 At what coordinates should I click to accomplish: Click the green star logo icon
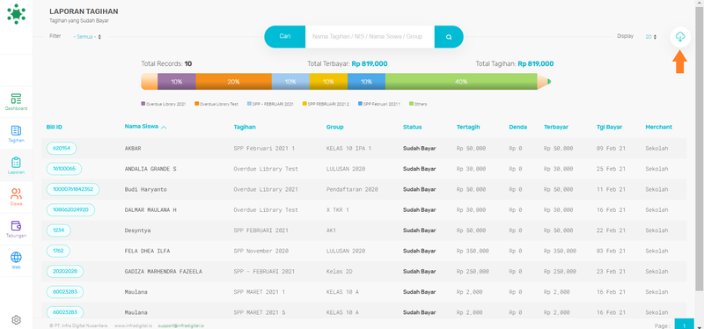tap(16, 14)
